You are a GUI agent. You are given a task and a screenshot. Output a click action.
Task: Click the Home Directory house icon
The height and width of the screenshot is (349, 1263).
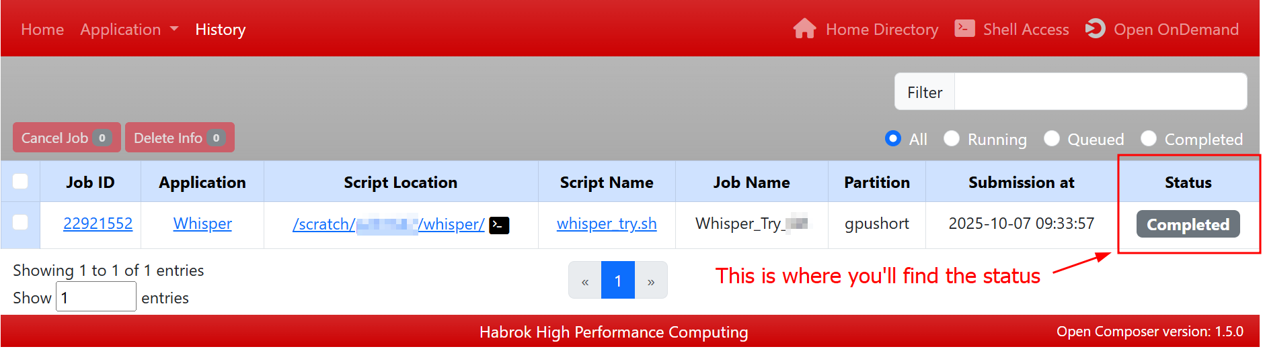[804, 29]
